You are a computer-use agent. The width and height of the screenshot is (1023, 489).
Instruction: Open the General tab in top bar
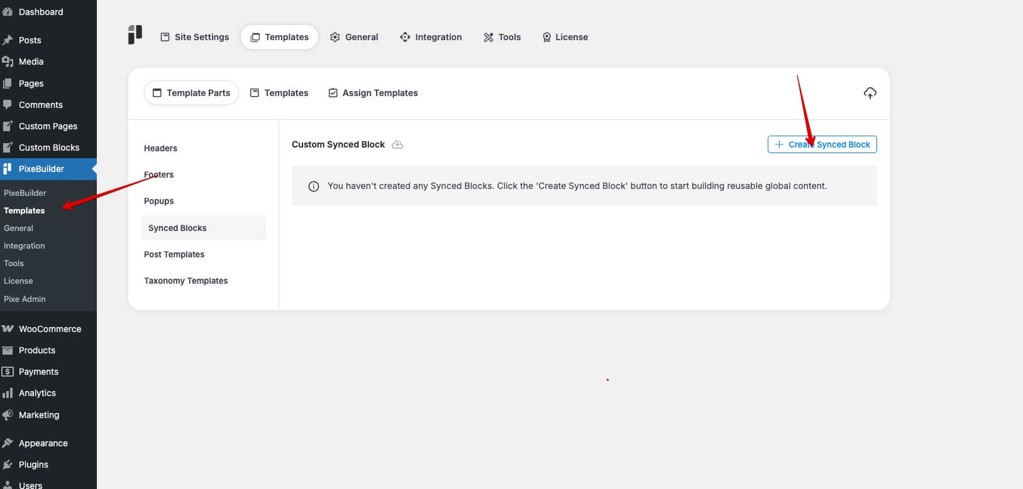click(354, 37)
